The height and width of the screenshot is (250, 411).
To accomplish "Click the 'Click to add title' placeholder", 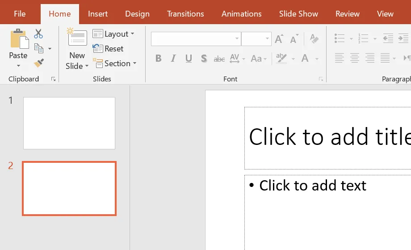I will (327, 138).
